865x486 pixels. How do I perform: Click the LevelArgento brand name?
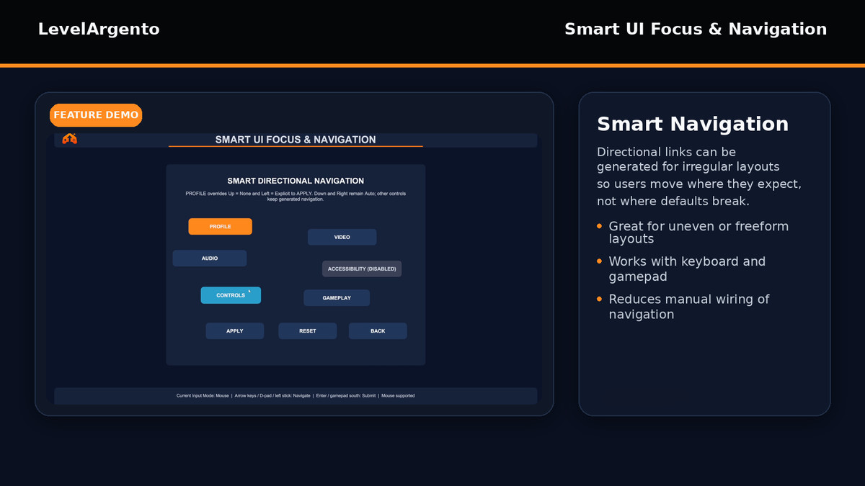99,29
